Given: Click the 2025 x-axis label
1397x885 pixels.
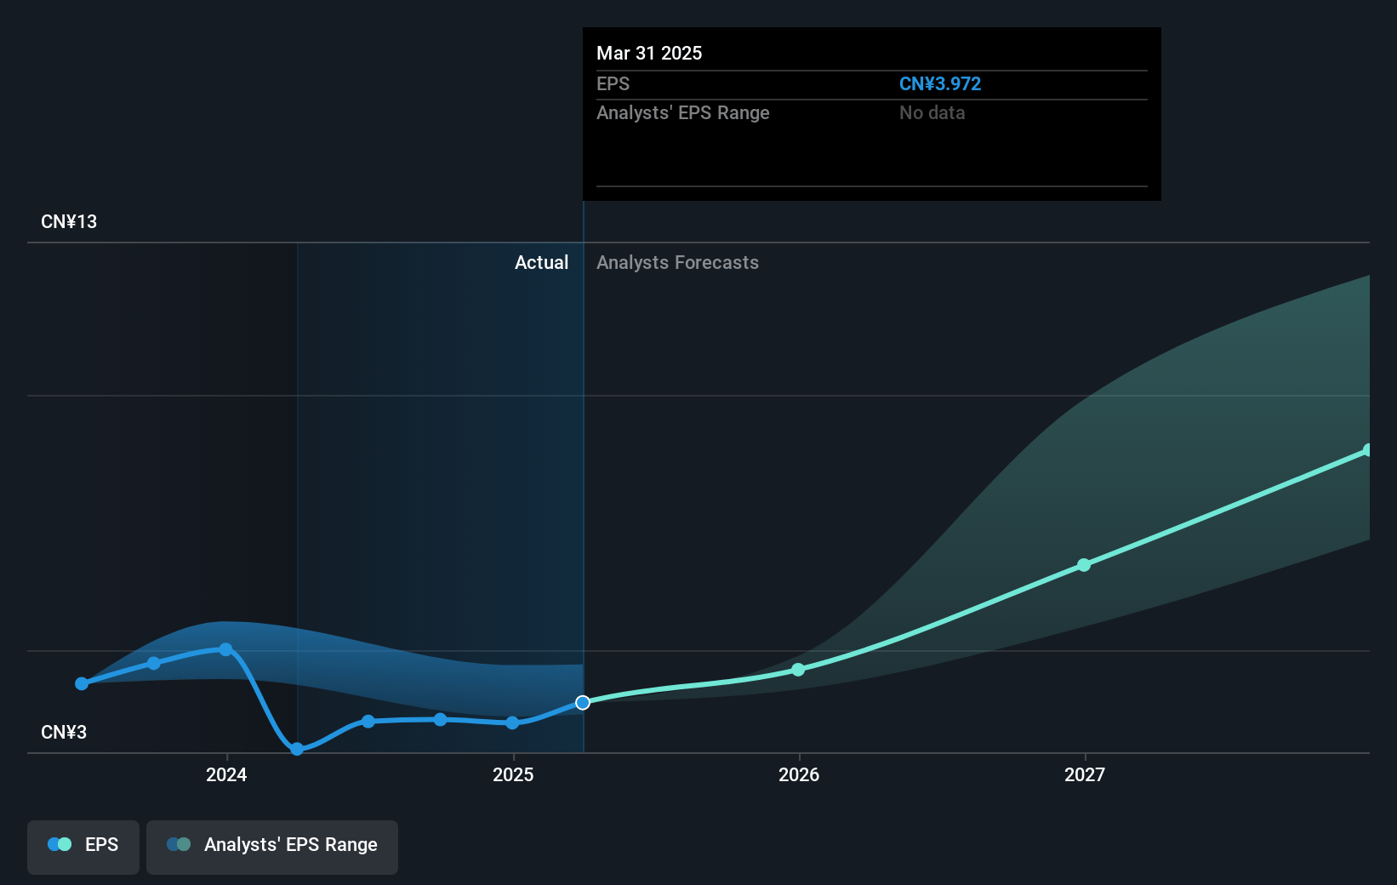Looking at the screenshot, I should [x=513, y=774].
